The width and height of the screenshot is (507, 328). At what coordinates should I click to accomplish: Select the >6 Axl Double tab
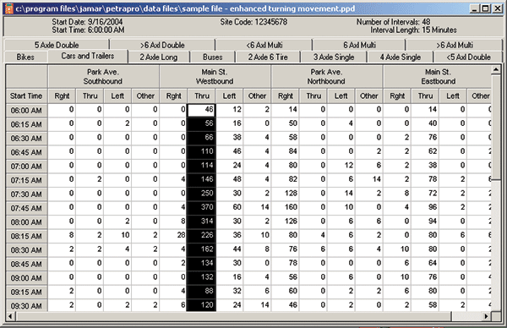pyautogui.click(x=162, y=45)
